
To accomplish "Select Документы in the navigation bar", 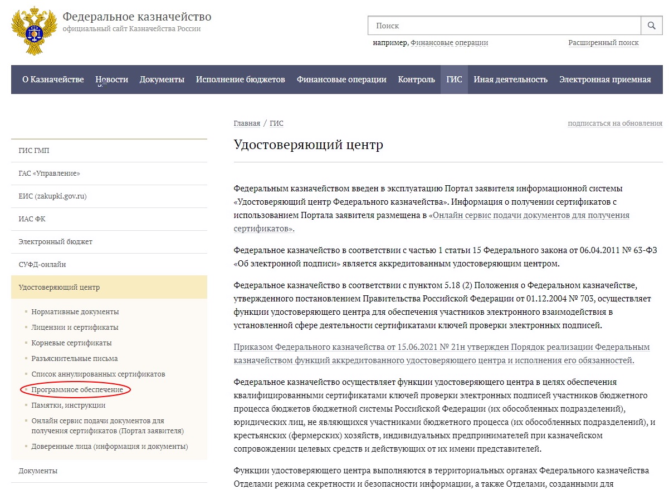I will [x=162, y=80].
